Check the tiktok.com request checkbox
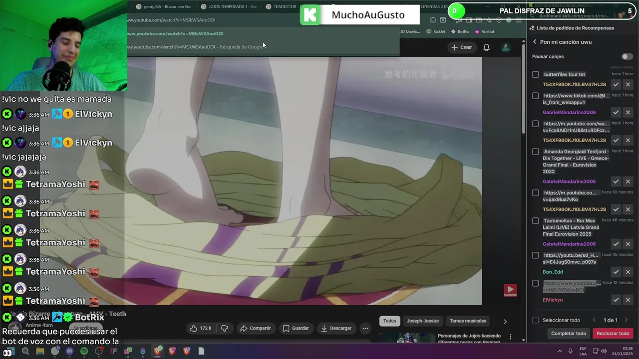This screenshot has height=359, width=639. pyautogui.click(x=536, y=96)
